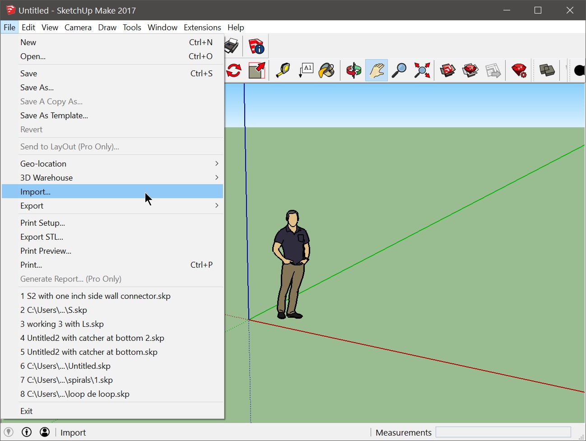Open the View menu

[50, 27]
